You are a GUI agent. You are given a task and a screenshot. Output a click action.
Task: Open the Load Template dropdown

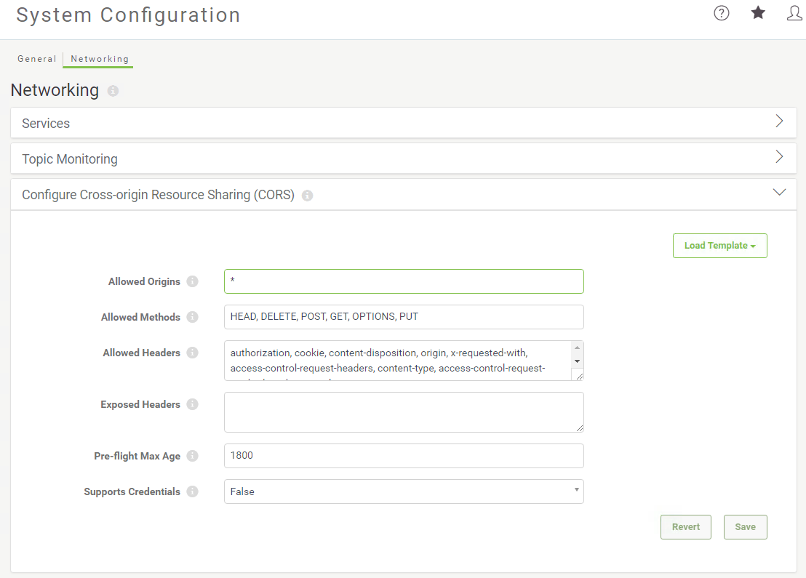click(x=719, y=246)
